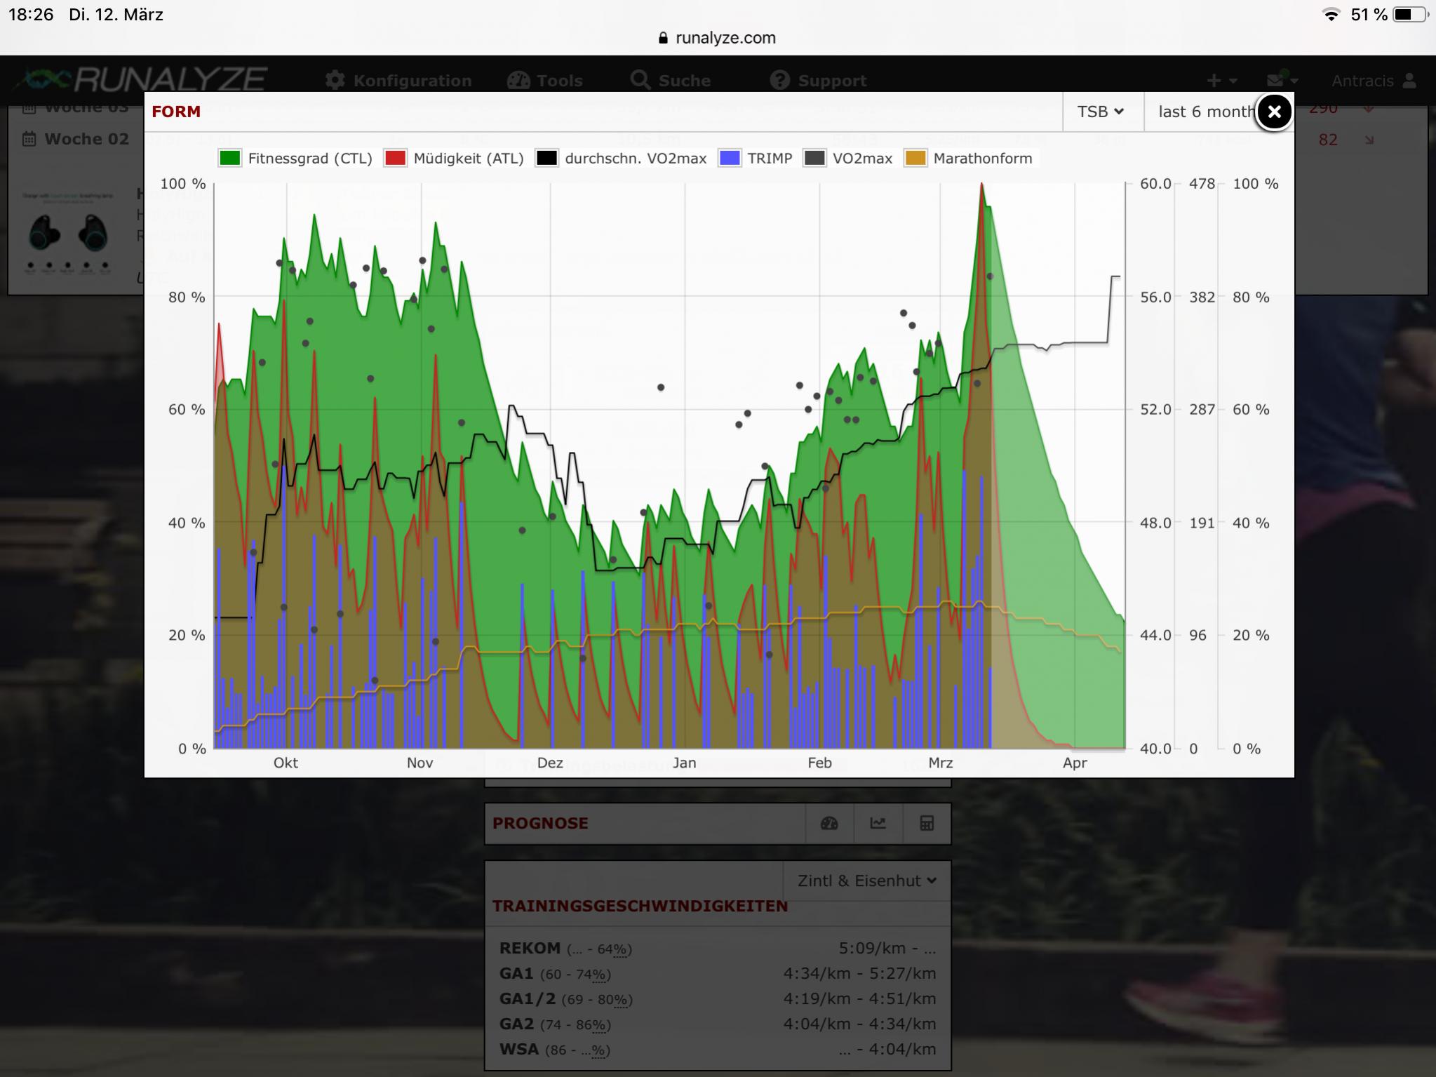Image resolution: width=1436 pixels, height=1077 pixels.
Task: Click the gauge icon in Prognose panel
Action: coord(829,823)
